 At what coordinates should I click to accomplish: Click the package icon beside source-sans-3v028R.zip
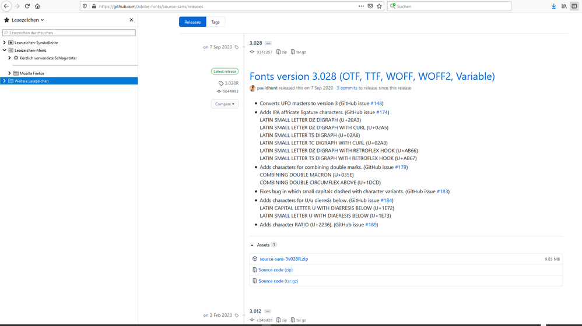coord(255,259)
